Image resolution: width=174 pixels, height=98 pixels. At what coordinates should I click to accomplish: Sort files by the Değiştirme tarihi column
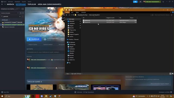112,18
